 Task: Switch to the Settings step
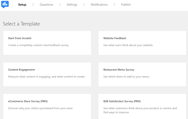[72, 5]
